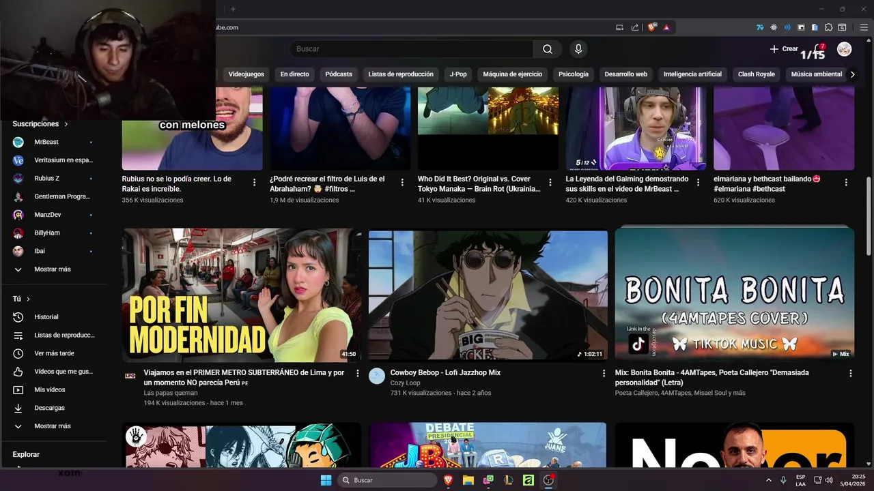Click the Brave Rewards triangle icon
The width and height of the screenshot is (874, 491).
pos(666,27)
